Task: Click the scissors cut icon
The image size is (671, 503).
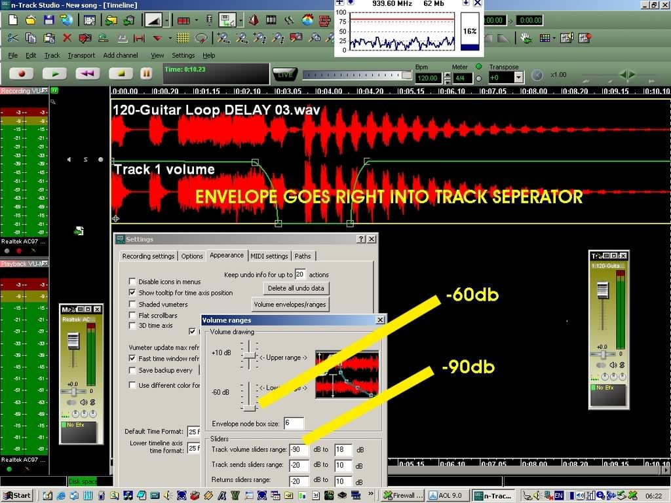Action: 13,38
